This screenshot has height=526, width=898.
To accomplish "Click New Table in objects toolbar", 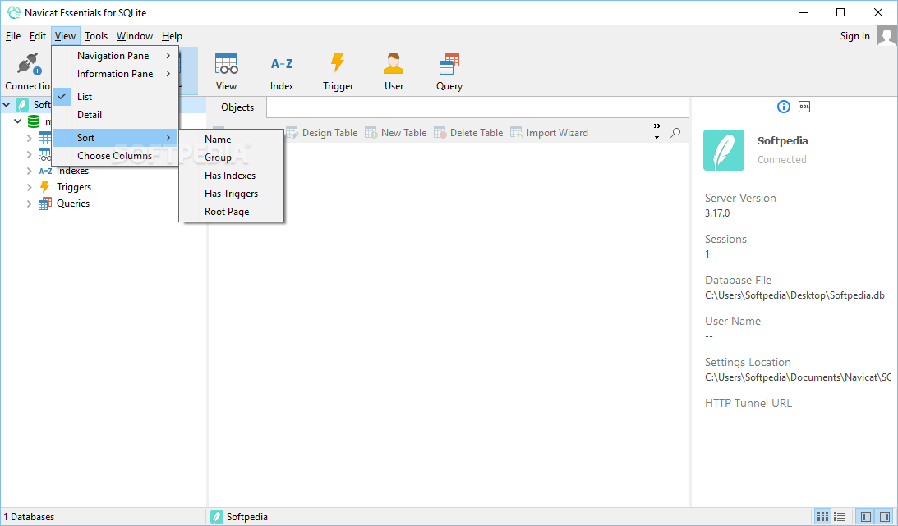I will pos(396,133).
